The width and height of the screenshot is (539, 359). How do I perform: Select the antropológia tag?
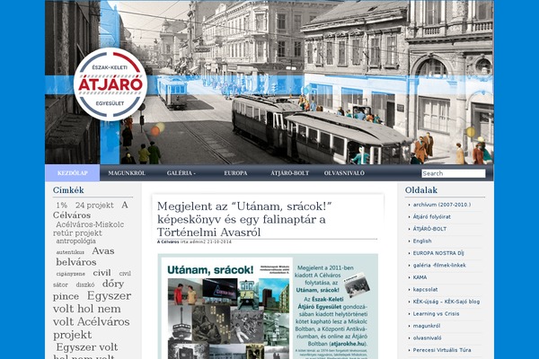point(76,241)
